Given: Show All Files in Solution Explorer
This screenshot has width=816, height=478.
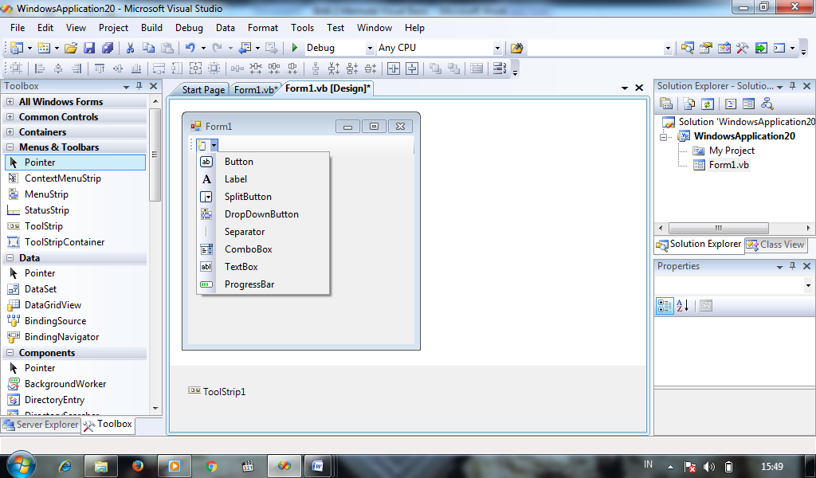Looking at the screenshot, I should [x=688, y=104].
